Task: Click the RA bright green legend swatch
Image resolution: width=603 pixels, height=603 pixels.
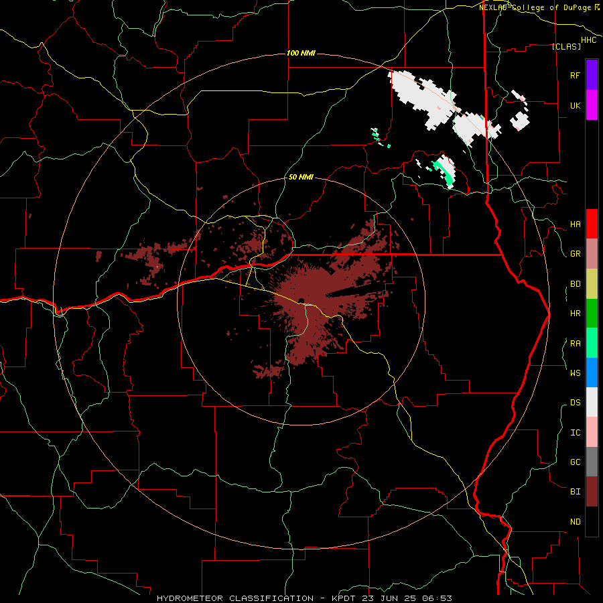Action: [592, 343]
